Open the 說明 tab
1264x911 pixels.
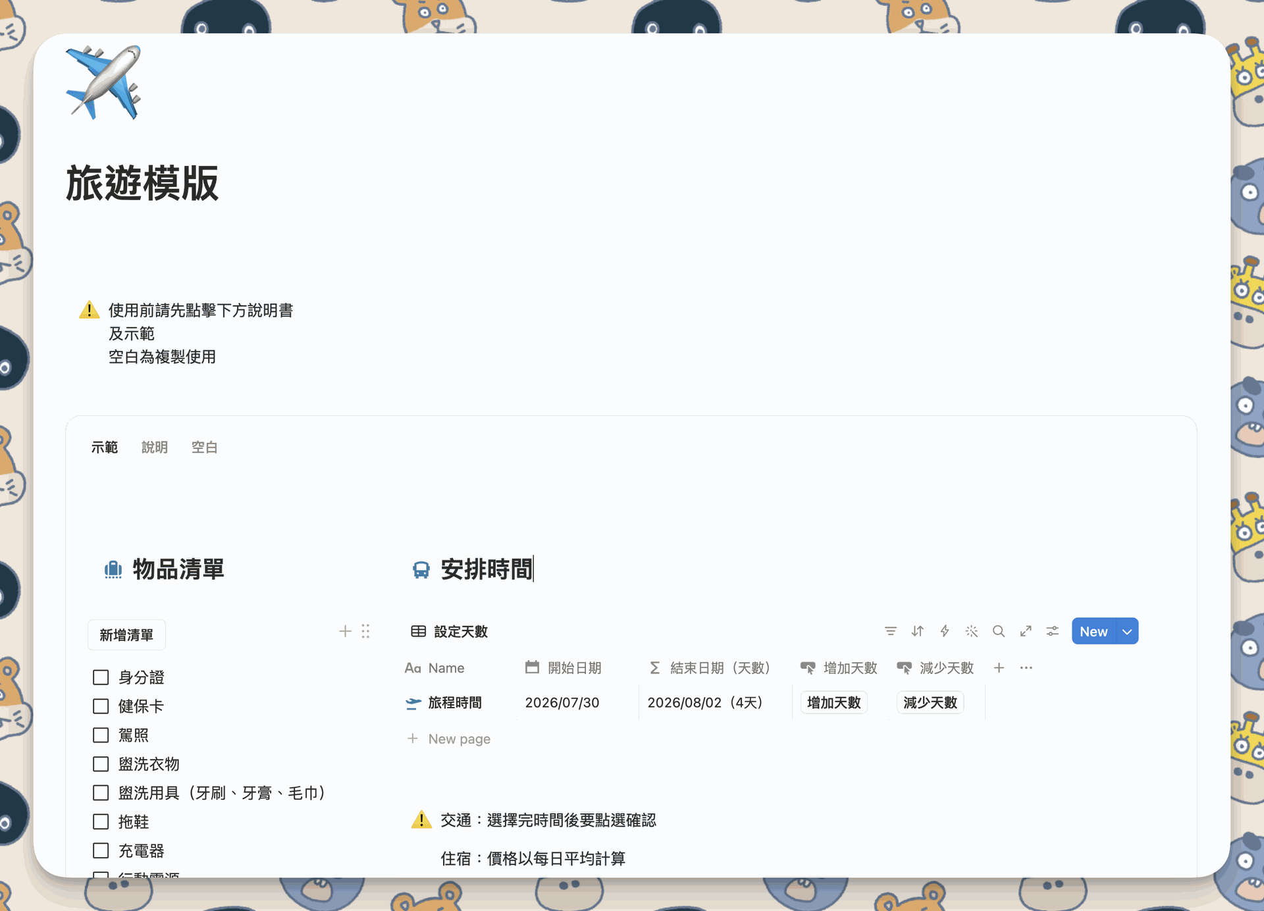click(155, 448)
